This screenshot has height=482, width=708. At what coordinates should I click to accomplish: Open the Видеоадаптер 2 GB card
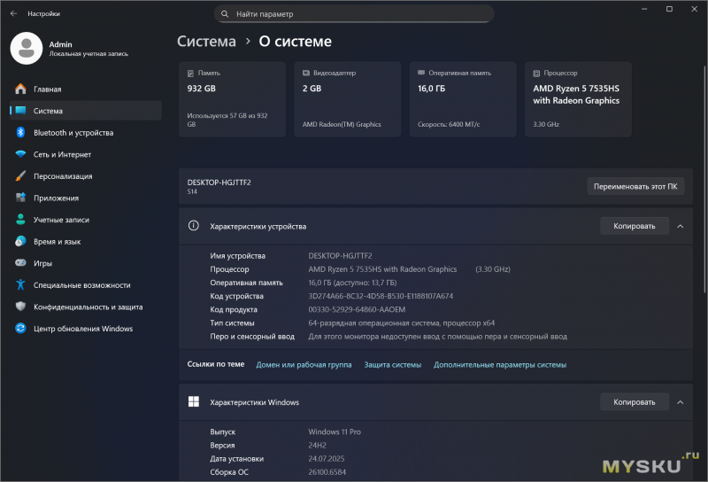point(347,99)
